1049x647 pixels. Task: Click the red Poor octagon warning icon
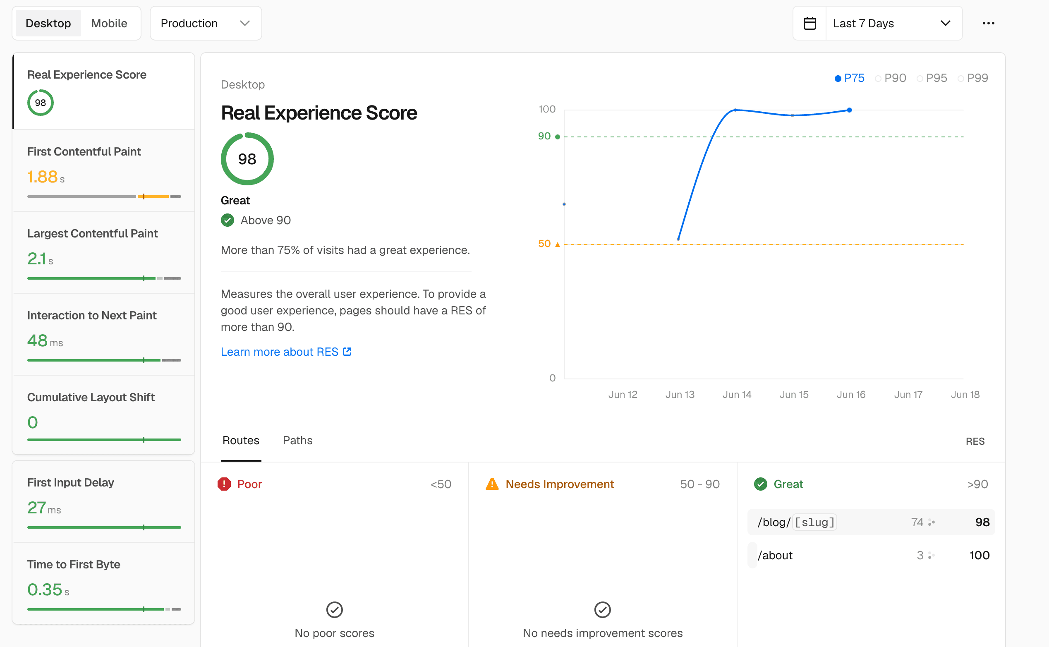[224, 484]
